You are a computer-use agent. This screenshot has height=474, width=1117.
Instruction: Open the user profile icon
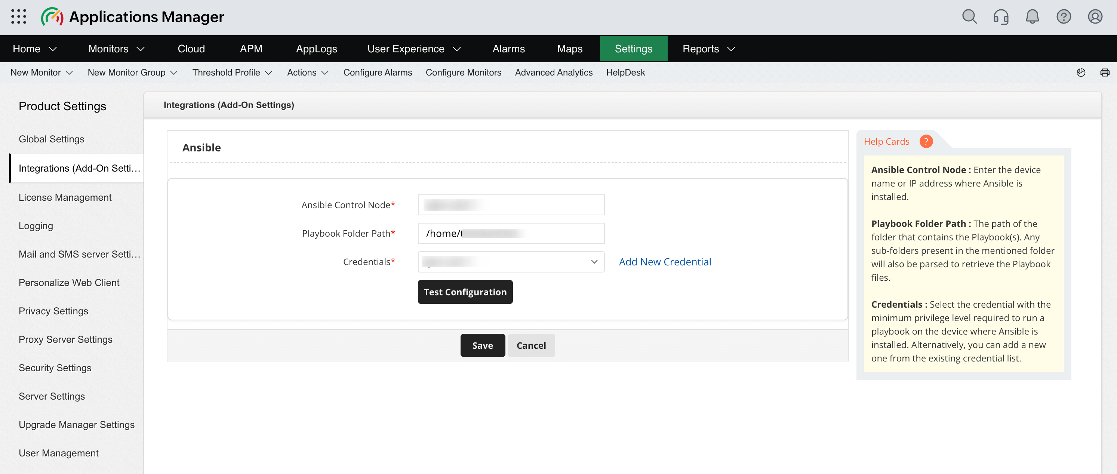click(1095, 17)
